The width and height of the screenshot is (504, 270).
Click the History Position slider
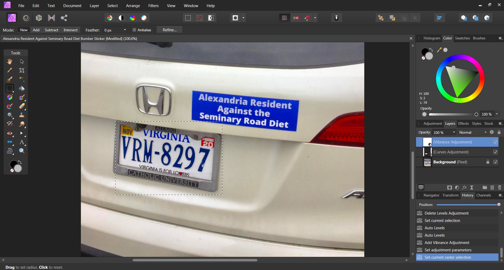(468, 205)
